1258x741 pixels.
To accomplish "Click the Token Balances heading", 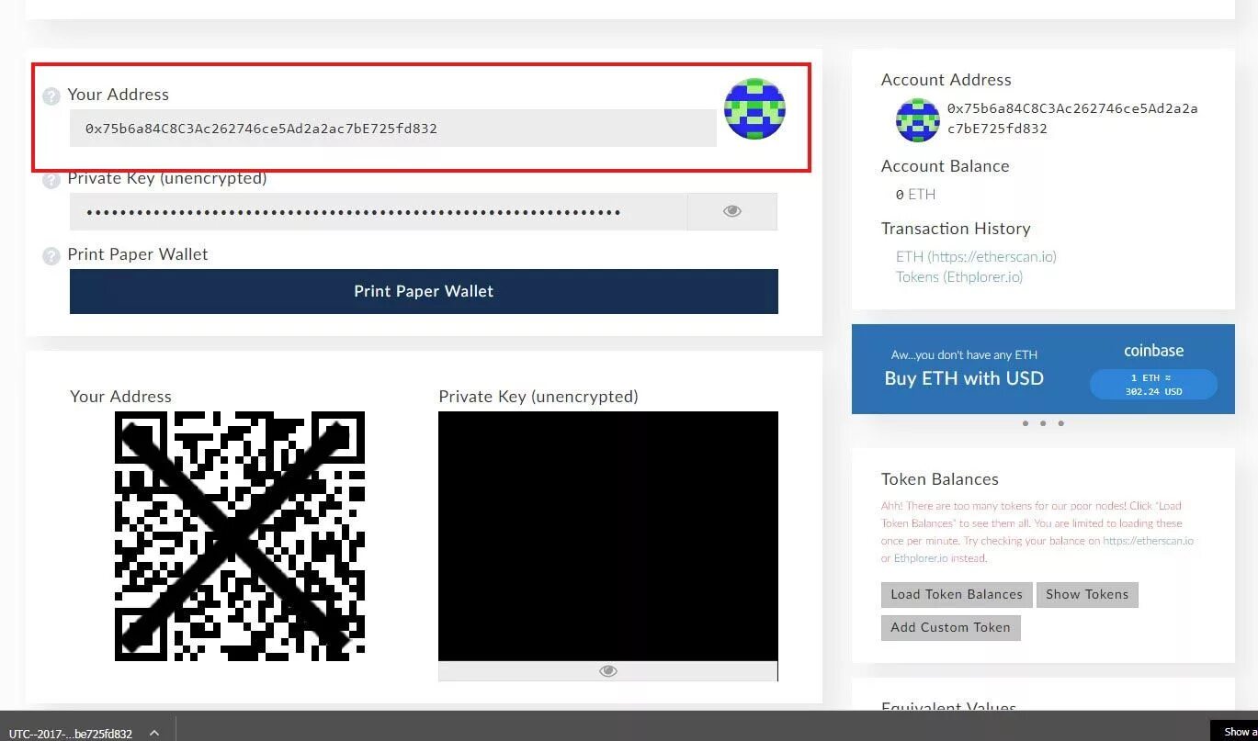I will coord(940,479).
